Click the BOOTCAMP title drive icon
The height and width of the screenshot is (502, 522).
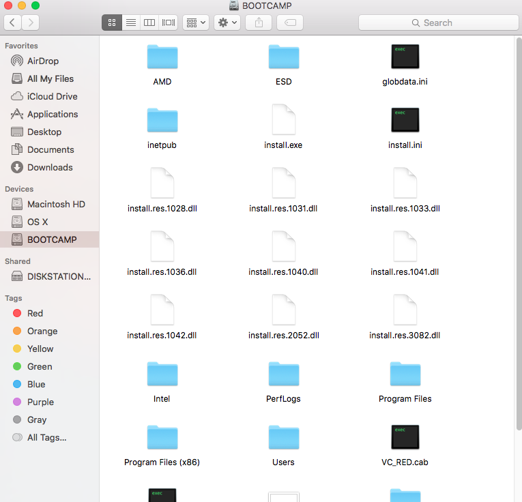[x=234, y=5]
